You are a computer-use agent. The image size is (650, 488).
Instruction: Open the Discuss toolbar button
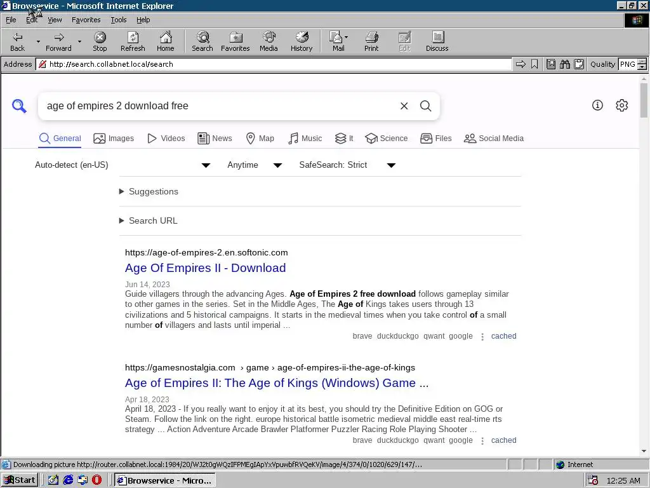(437, 41)
